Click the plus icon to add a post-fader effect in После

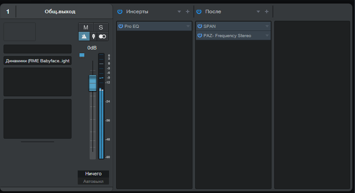266,11
